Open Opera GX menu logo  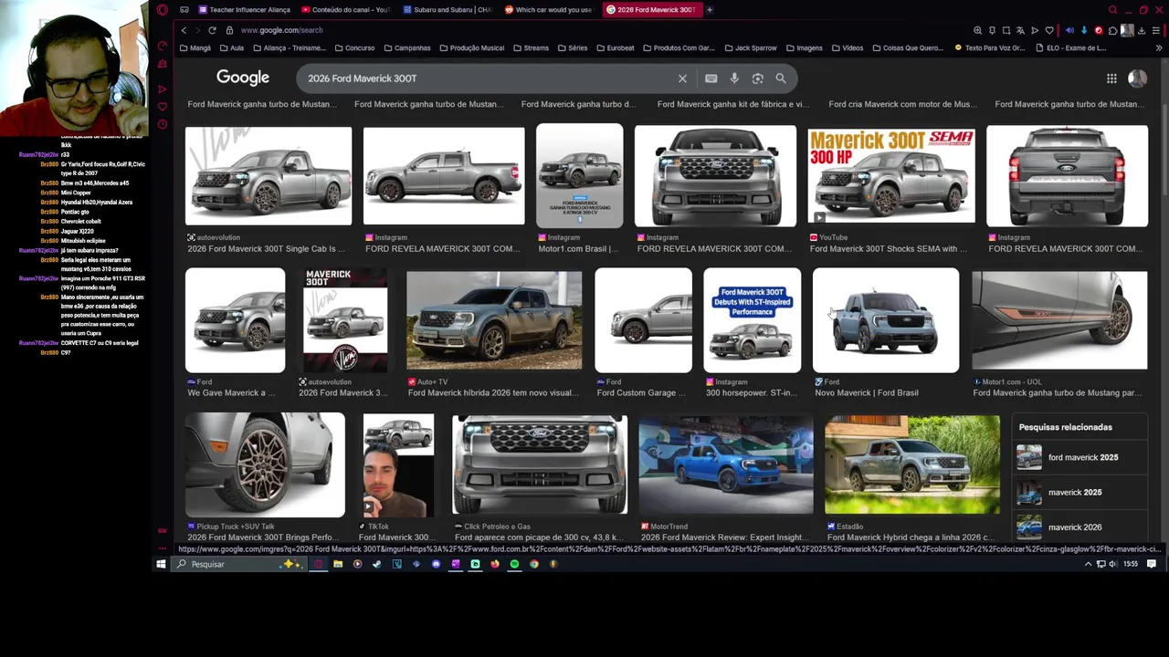[162, 10]
